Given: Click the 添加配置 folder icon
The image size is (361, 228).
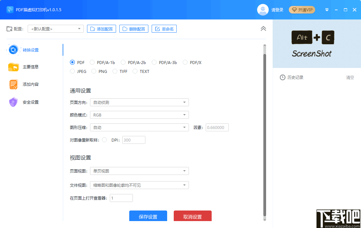Looking at the screenshot, I should pyautogui.click(x=93, y=29).
